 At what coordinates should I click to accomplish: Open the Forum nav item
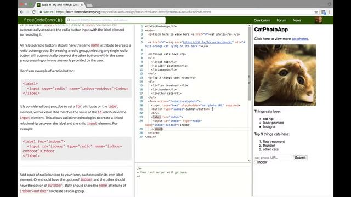(x=281, y=20)
